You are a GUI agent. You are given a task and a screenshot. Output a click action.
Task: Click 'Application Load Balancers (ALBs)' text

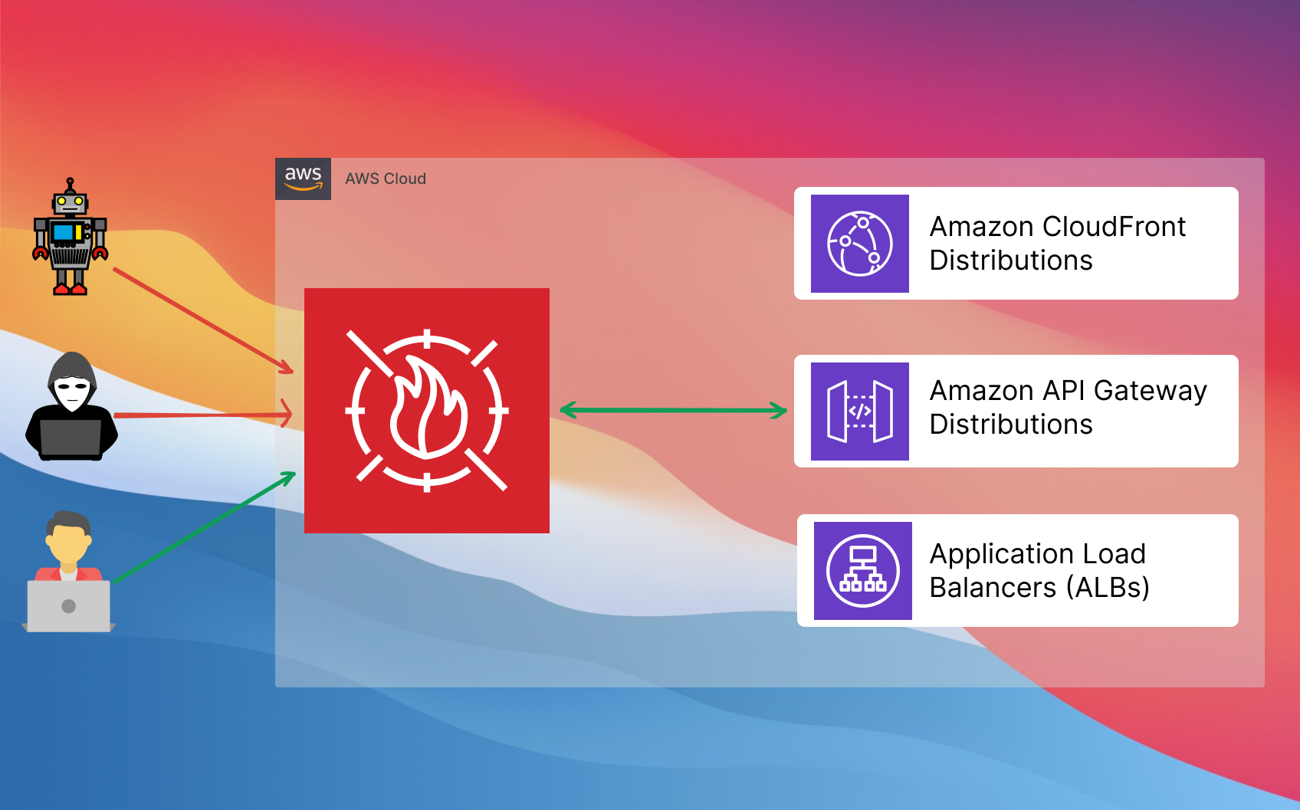click(1039, 571)
